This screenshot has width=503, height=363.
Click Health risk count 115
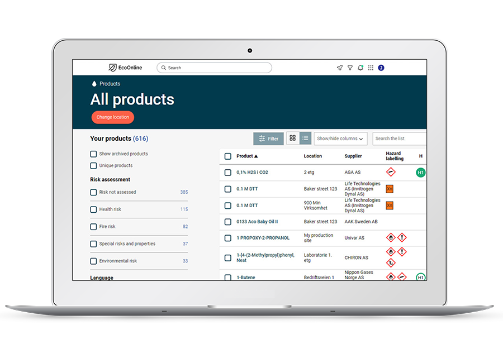coord(184,209)
